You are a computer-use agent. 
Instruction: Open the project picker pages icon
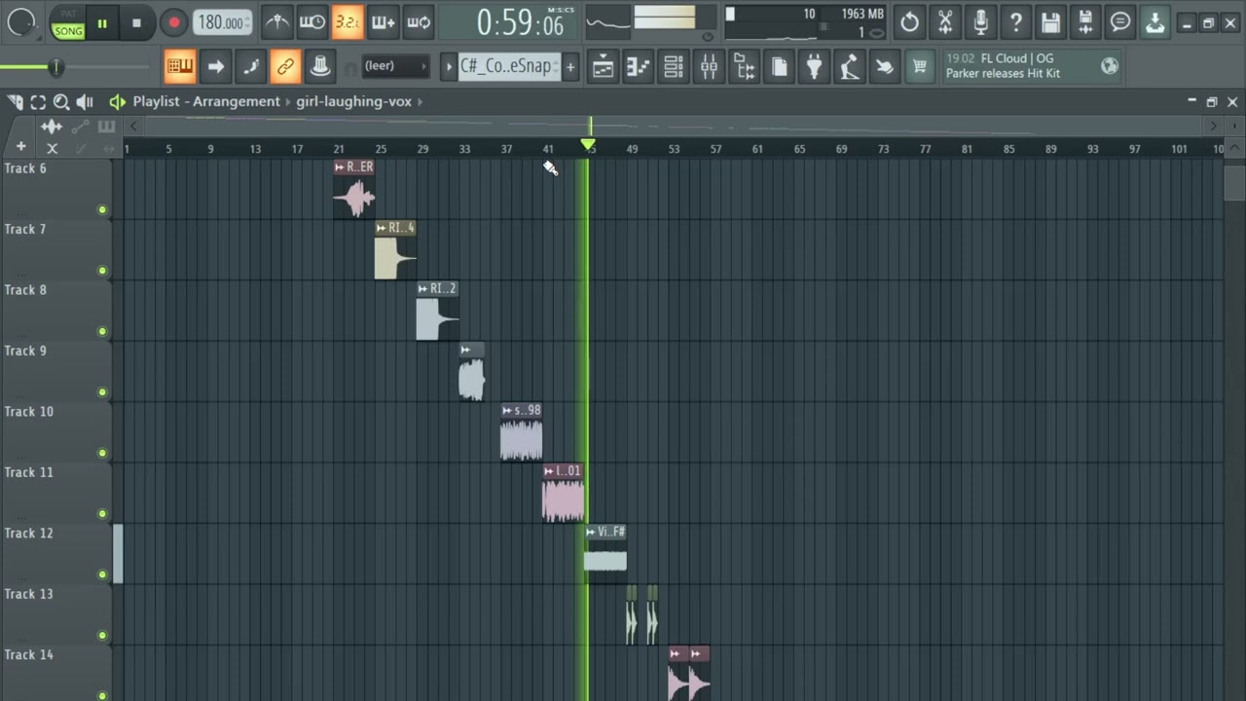click(x=779, y=66)
